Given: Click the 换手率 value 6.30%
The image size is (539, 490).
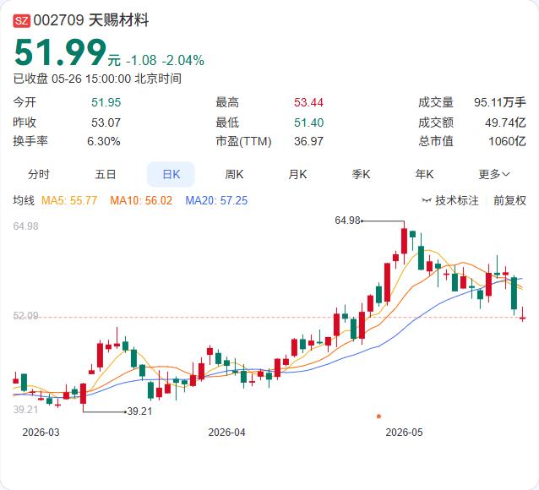Looking at the screenshot, I should click(x=103, y=141).
